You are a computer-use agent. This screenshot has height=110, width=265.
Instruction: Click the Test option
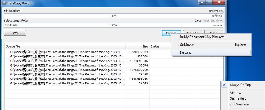point(206,21)
